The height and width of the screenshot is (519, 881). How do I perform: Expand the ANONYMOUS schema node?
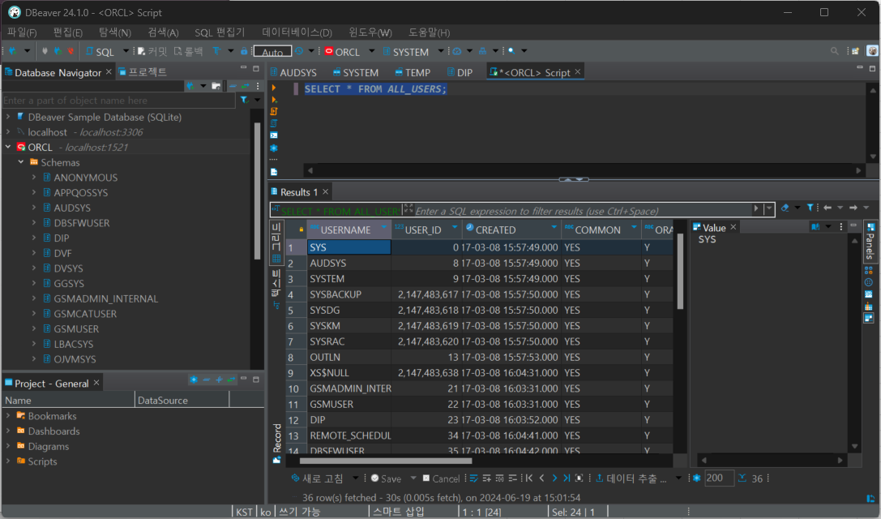34,178
